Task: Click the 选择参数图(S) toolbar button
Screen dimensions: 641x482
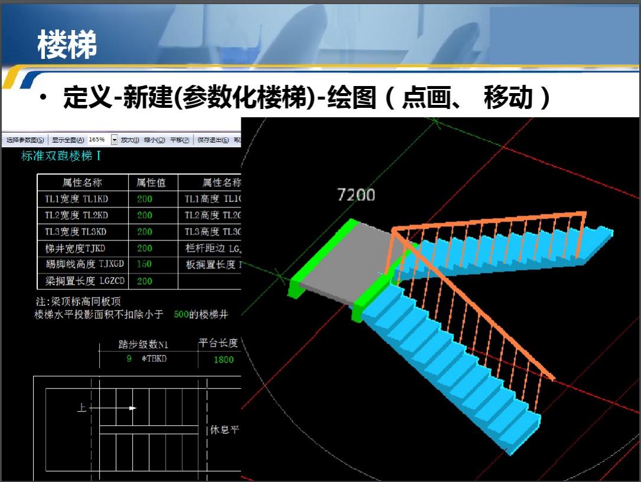Action: pyautogui.click(x=25, y=140)
